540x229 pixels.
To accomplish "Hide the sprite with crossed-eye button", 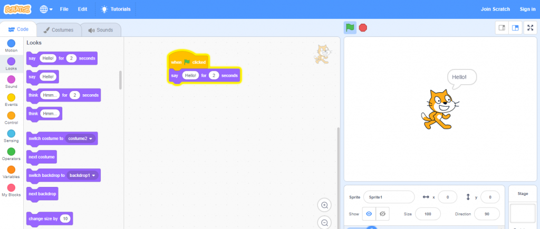I will point(382,214).
